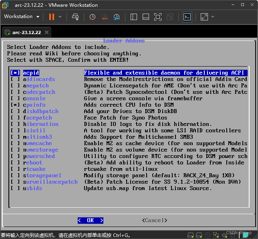Click the greyed-out Unity mode icon
This screenshot has width=258, height=239.
pos(170,17)
